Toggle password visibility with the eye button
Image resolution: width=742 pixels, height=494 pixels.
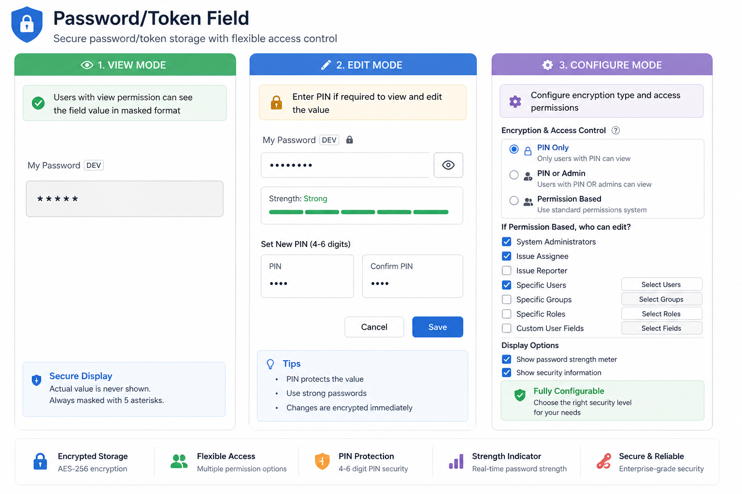pyautogui.click(x=448, y=165)
